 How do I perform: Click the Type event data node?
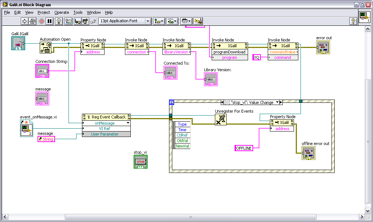click(182, 124)
